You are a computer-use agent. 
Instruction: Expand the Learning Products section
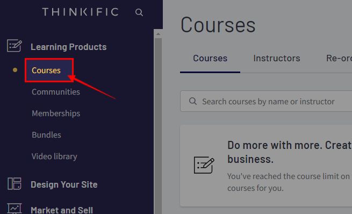68,47
